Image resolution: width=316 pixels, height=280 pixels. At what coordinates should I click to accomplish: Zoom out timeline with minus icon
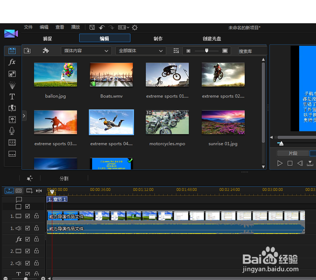point(6,278)
